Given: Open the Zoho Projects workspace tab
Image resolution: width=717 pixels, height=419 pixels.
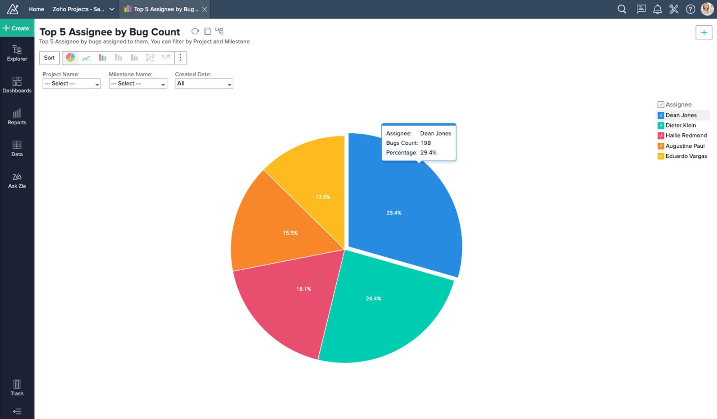Looking at the screenshot, I should pyautogui.click(x=79, y=9).
